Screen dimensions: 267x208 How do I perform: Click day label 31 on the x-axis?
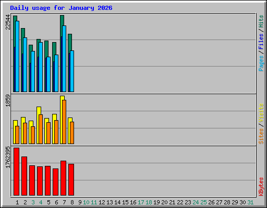[250, 202]
